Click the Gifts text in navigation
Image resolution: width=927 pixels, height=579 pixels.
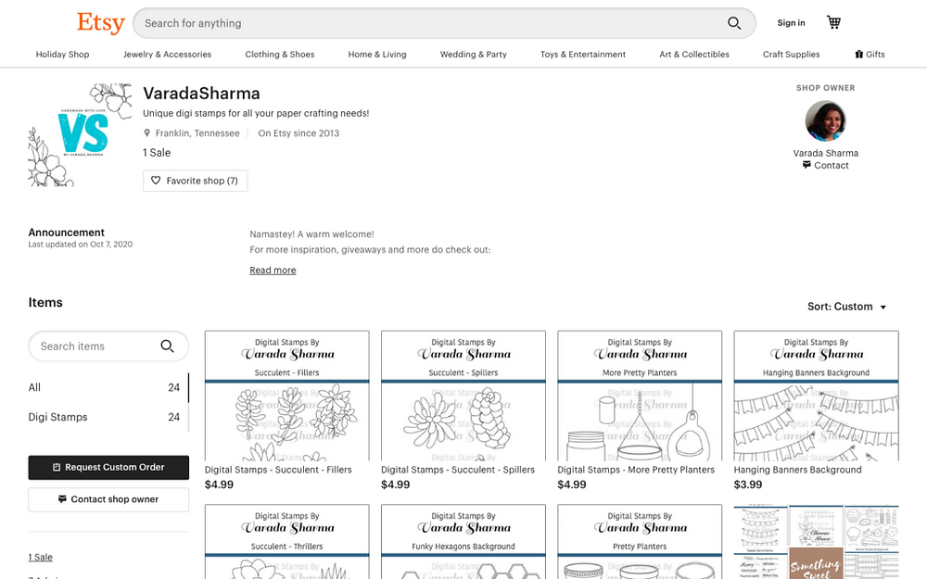(x=876, y=55)
